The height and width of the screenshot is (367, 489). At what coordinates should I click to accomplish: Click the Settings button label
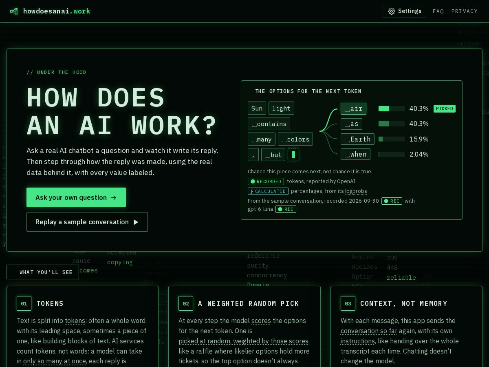410,11
